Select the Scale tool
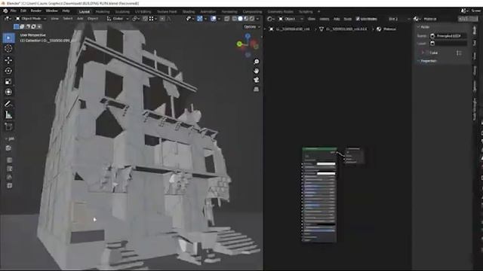The image size is (483, 271). coord(8,81)
